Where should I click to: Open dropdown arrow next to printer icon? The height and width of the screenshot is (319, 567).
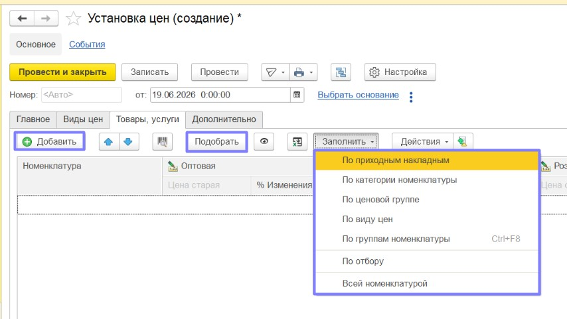311,72
